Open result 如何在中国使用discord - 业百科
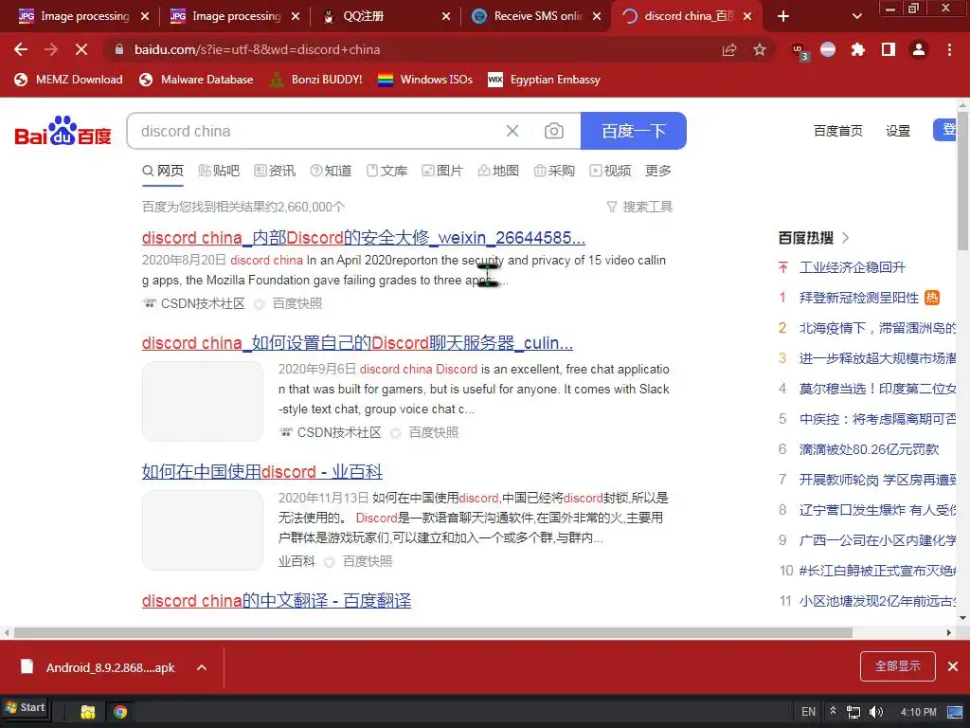This screenshot has width=970, height=728. [x=262, y=472]
